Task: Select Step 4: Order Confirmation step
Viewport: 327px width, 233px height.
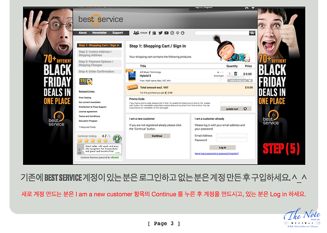Action: pos(99,71)
